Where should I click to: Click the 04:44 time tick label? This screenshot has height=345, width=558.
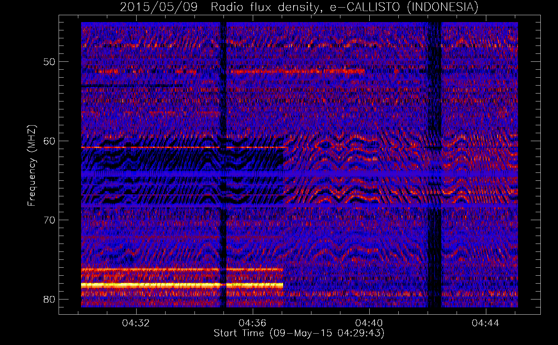point(486,323)
